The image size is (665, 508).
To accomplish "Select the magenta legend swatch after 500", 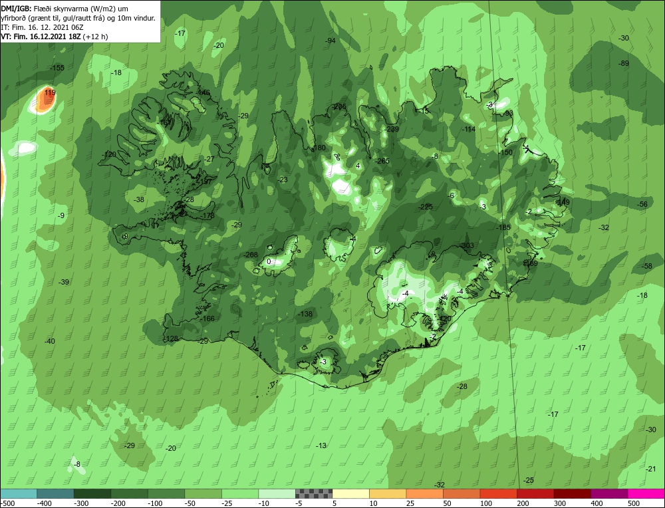I will [646, 494].
